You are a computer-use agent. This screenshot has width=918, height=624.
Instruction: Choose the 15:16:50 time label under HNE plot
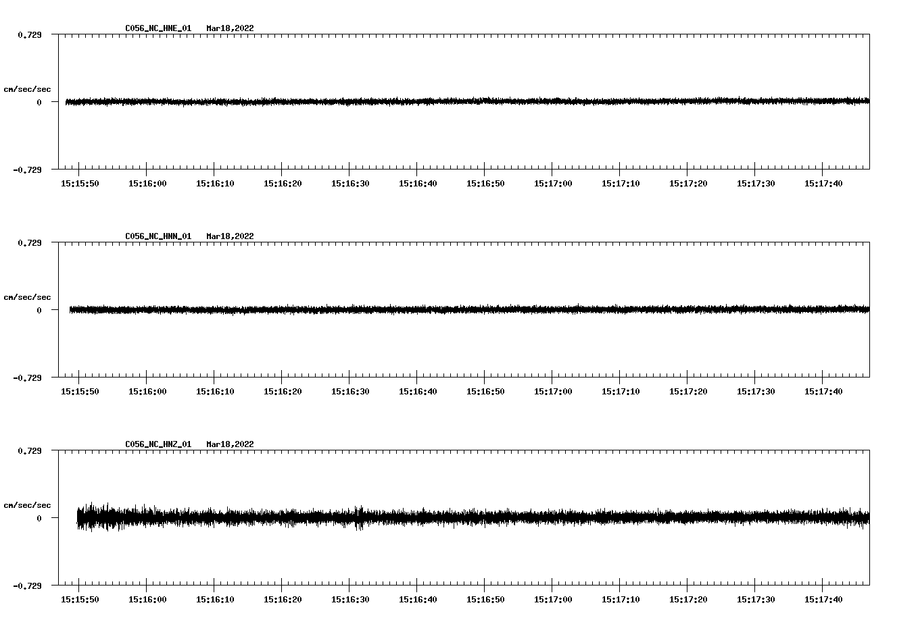point(485,184)
